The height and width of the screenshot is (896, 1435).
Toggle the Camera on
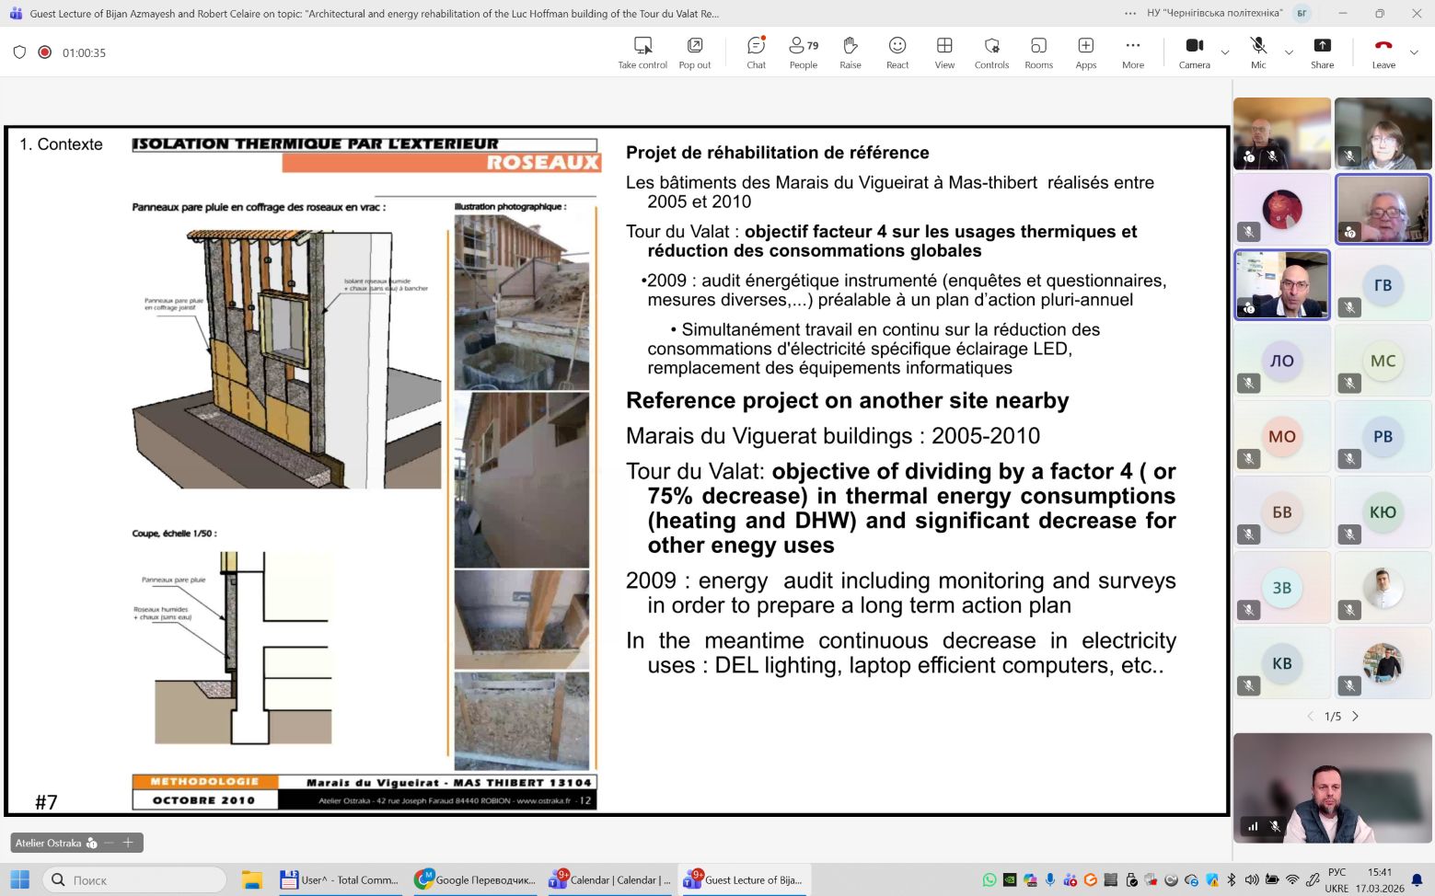coord(1194,52)
